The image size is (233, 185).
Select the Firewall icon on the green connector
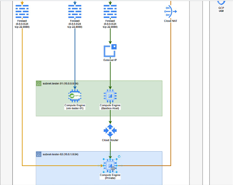110,11
